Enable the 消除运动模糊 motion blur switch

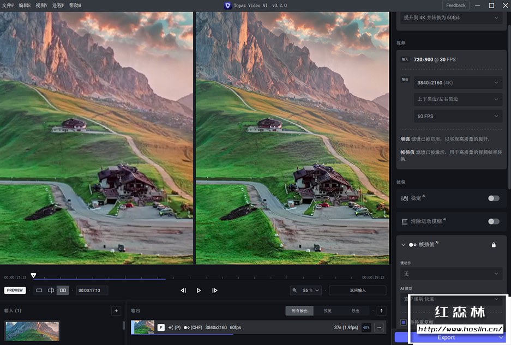494,221
